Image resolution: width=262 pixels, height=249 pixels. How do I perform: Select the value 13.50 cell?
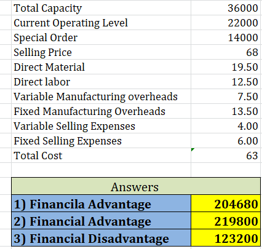226,111
